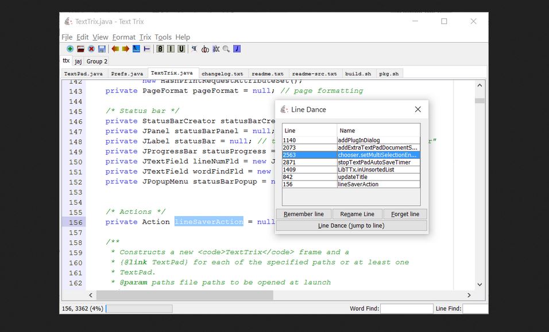
Task: Open the readme.txt tab
Action: point(268,74)
